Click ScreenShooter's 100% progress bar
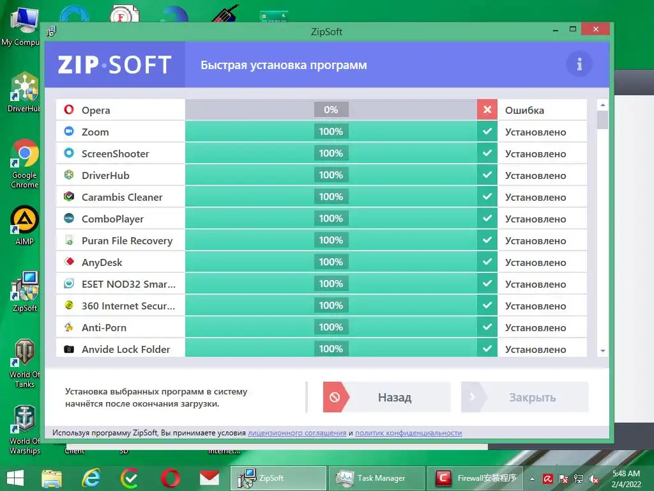Viewport: 654px width, 491px height. click(331, 153)
